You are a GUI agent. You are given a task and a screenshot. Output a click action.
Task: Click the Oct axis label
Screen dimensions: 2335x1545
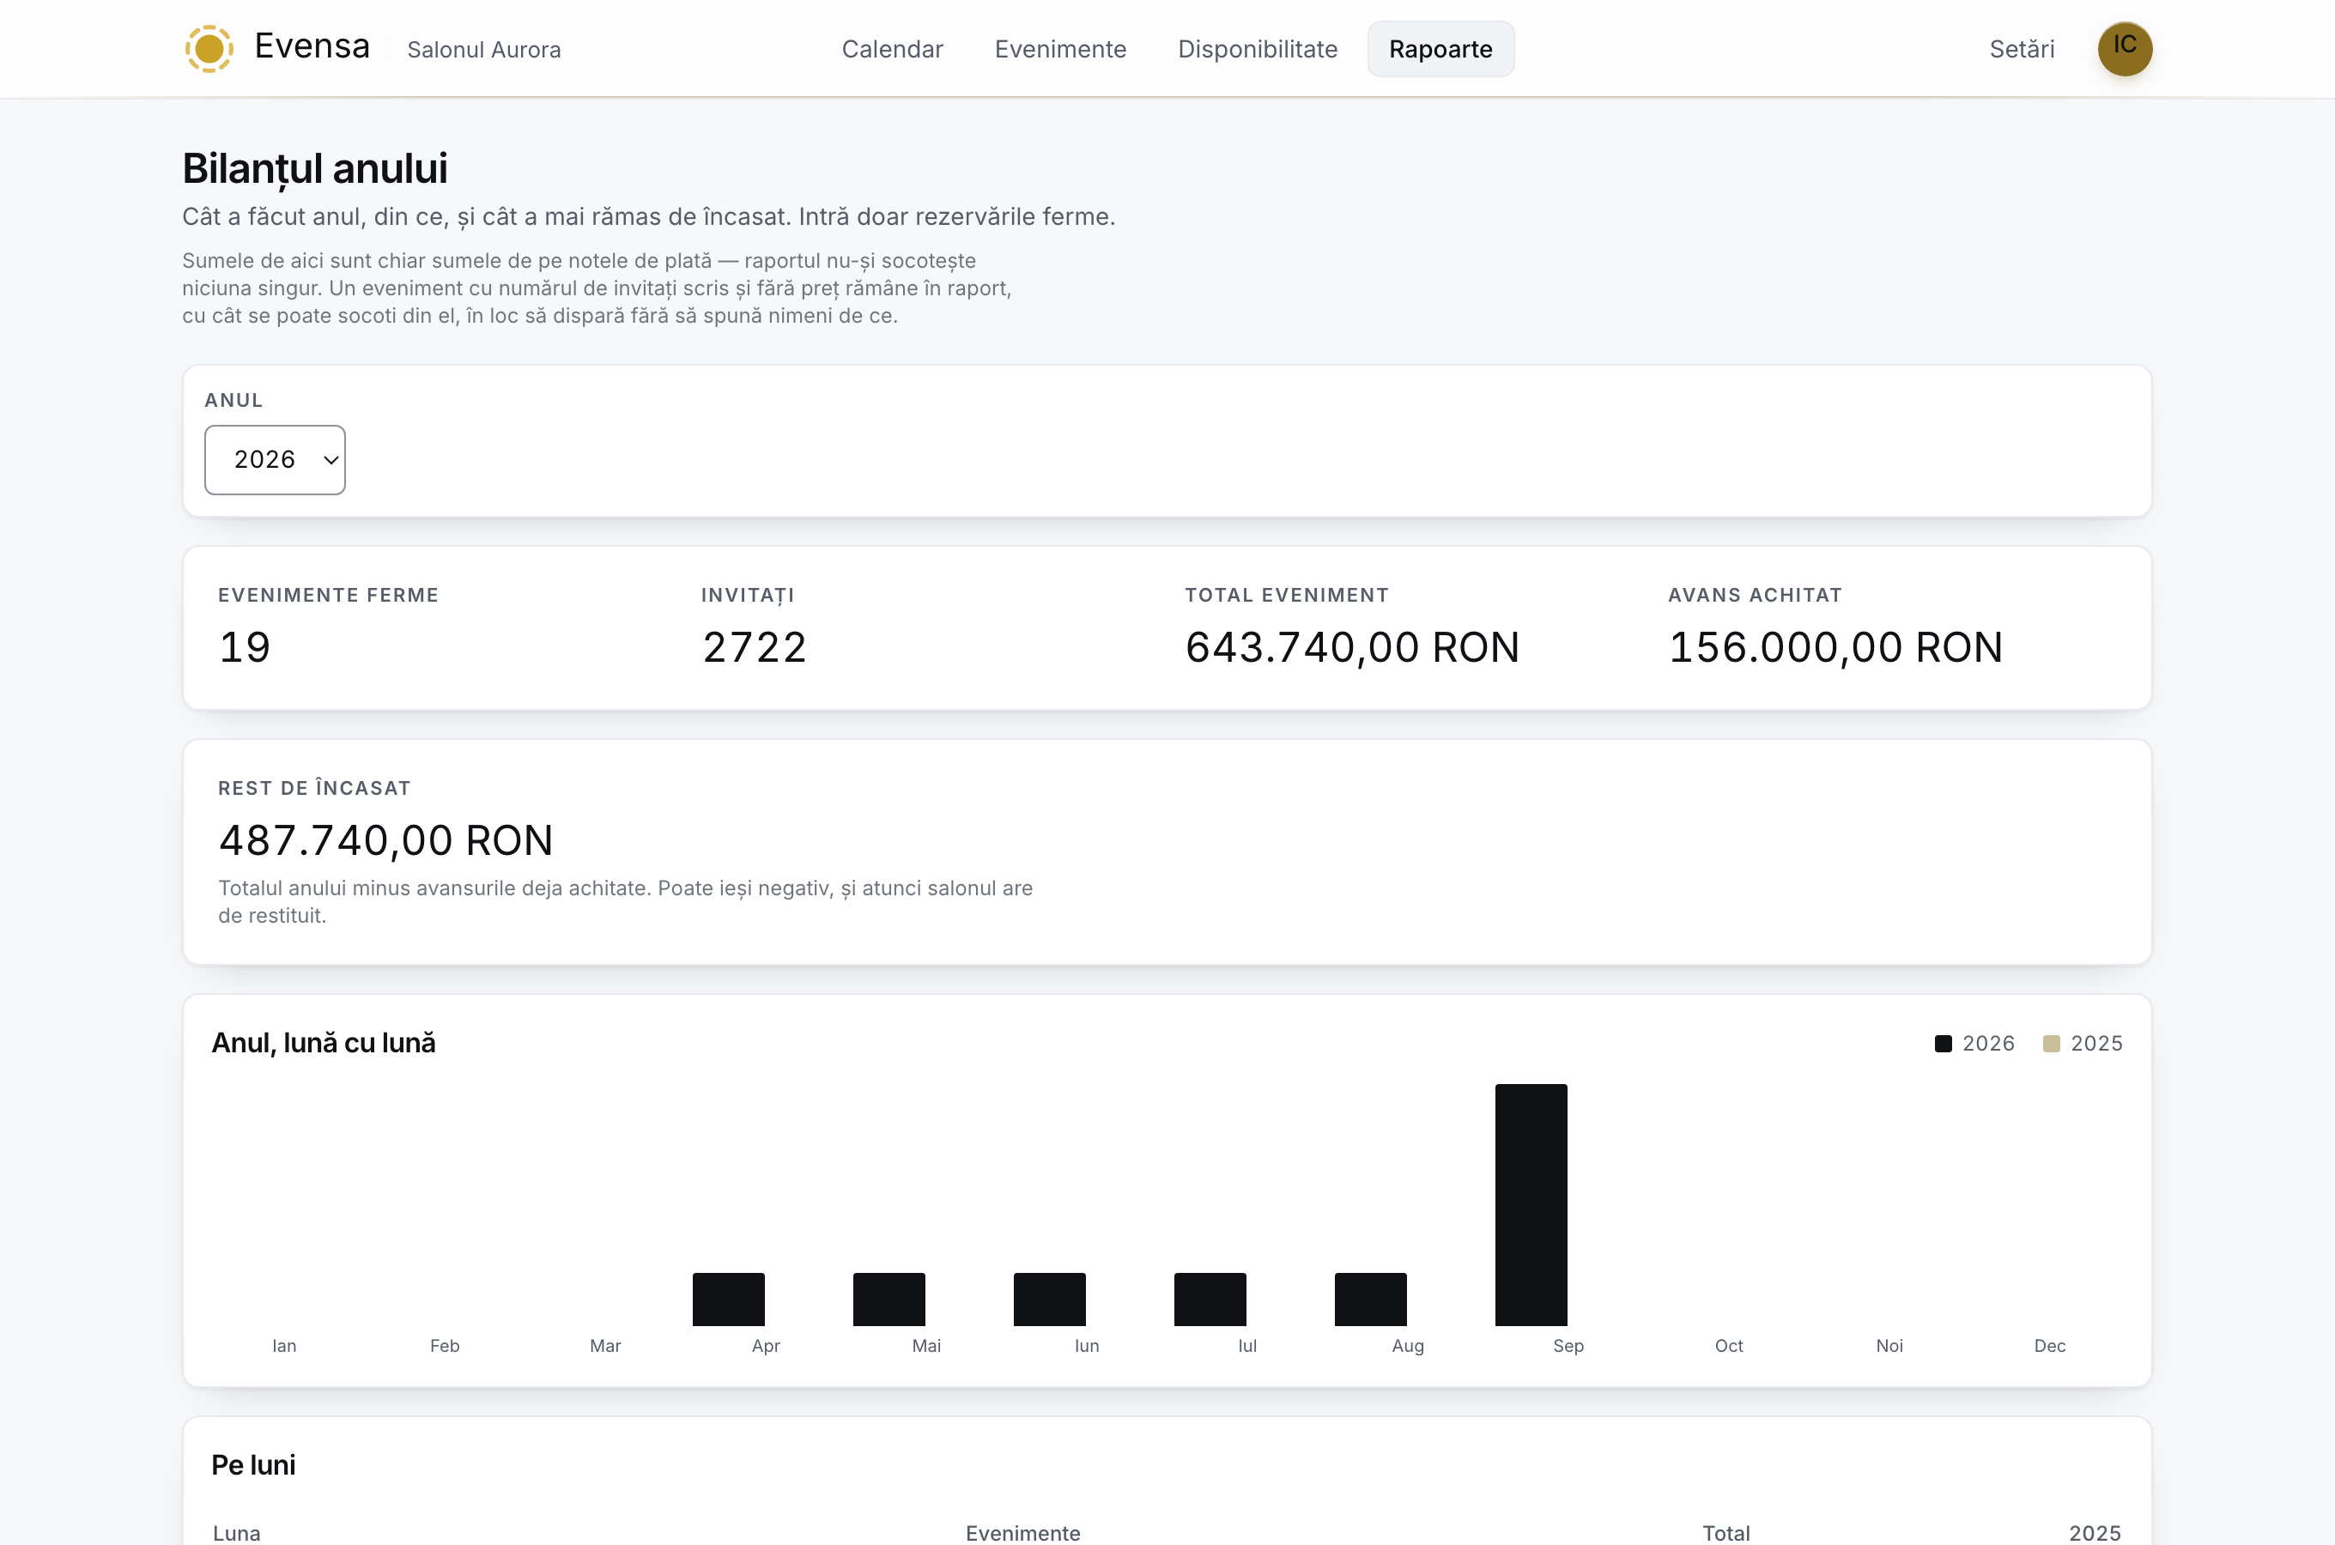point(1728,1346)
